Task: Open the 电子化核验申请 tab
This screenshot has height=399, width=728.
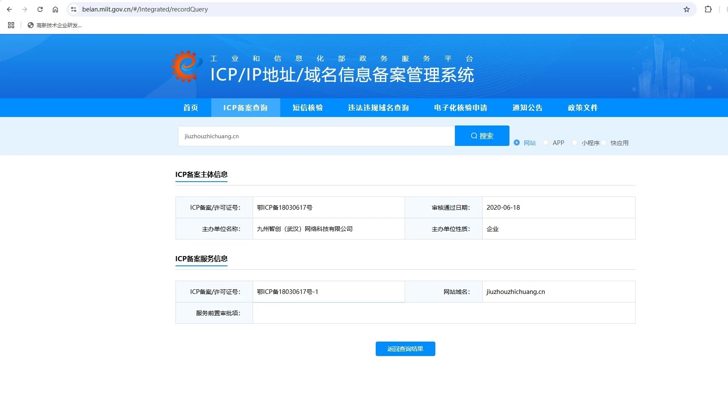Action: [x=460, y=108]
